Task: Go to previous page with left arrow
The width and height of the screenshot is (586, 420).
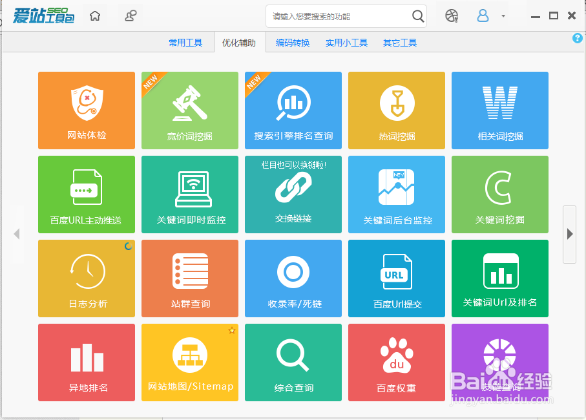Action: (17, 235)
